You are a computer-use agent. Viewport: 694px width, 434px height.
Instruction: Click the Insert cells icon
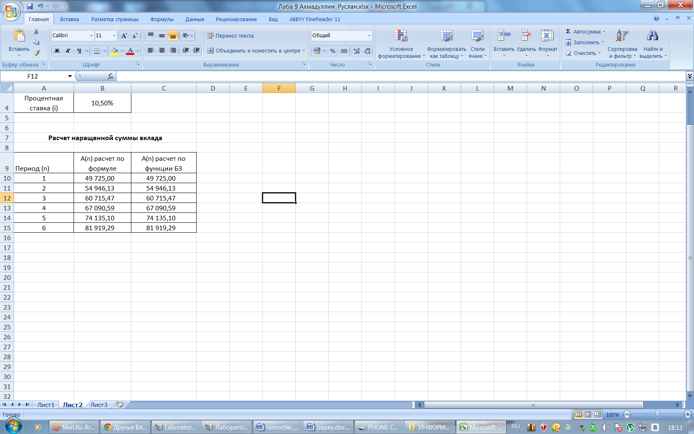(x=504, y=36)
